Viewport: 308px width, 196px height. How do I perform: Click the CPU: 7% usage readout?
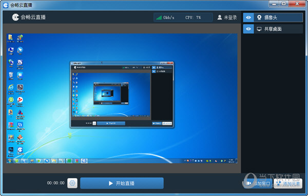pyautogui.click(x=193, y=17)
